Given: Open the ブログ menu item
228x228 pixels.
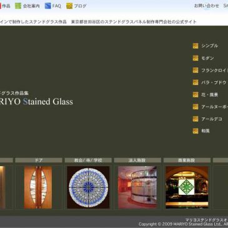Looking at the screenshot, I should coord(80,6).
